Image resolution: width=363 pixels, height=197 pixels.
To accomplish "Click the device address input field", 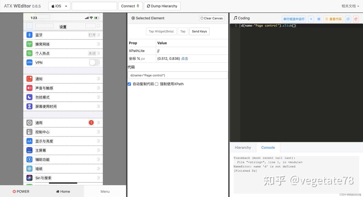I will (94, 6).
